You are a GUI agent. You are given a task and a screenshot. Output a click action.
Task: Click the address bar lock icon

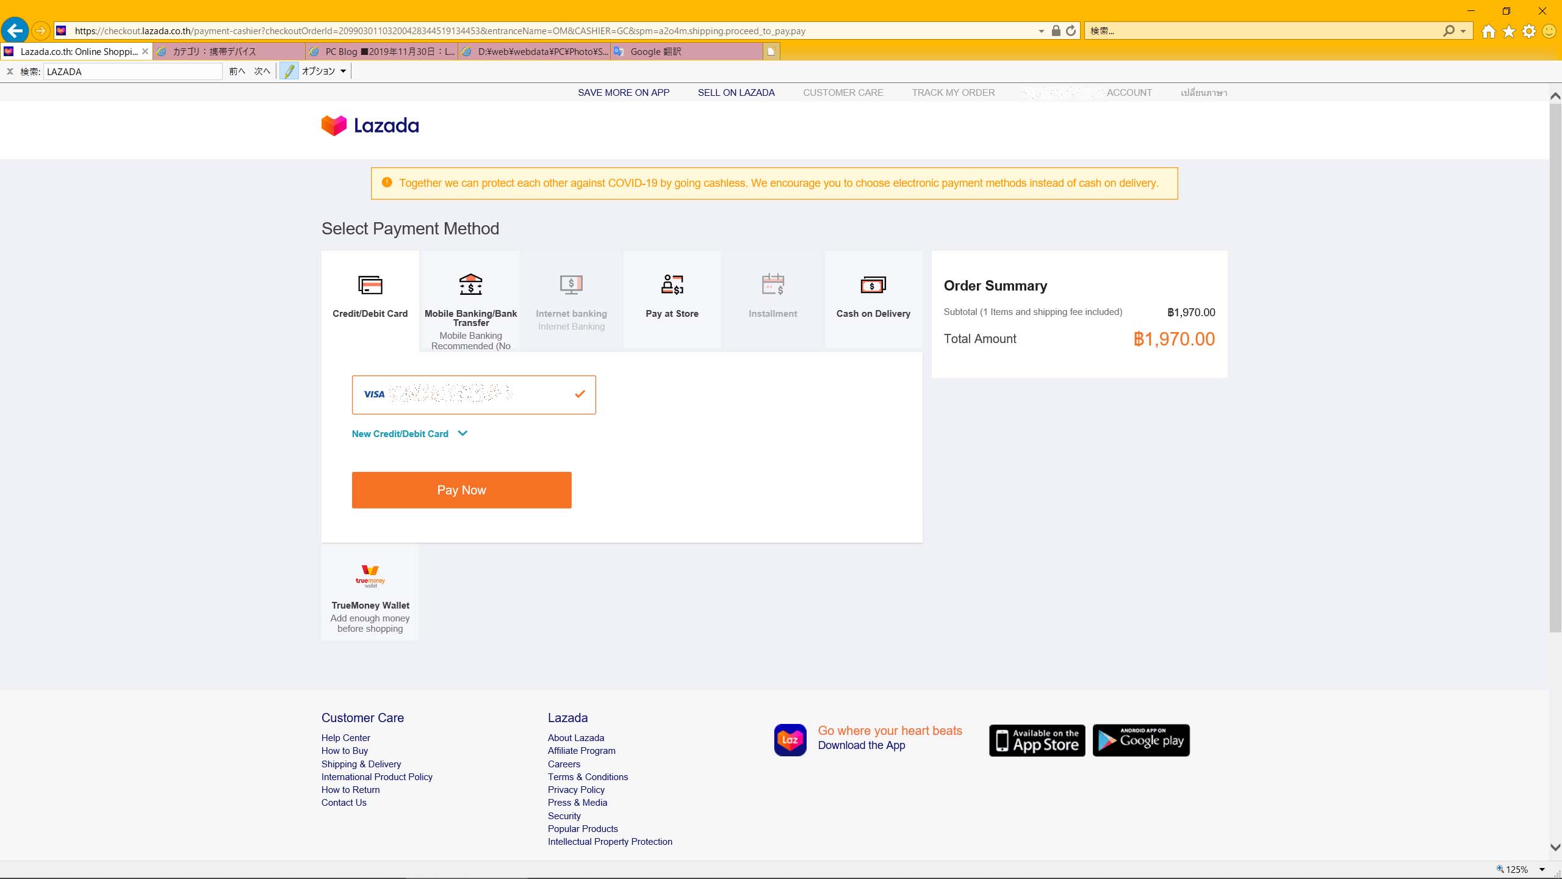(1056, 31)
